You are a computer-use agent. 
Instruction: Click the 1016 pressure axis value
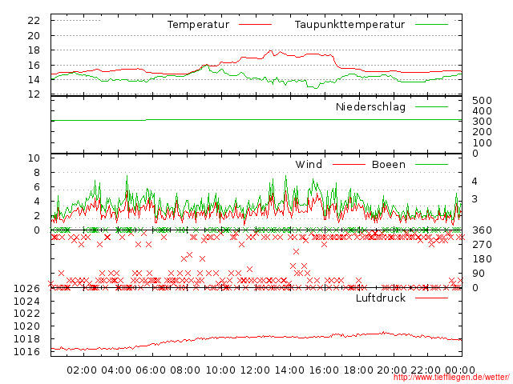click(x=26, y=352)
